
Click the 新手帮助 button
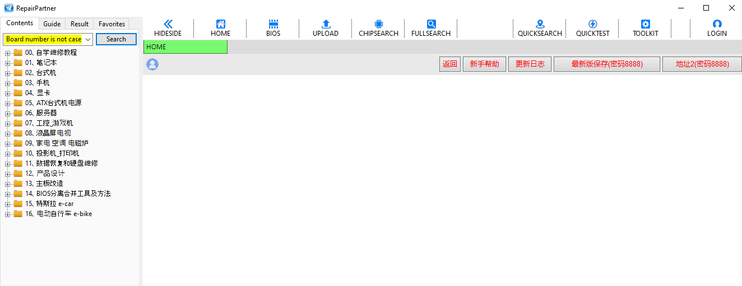tap(484, 64)
